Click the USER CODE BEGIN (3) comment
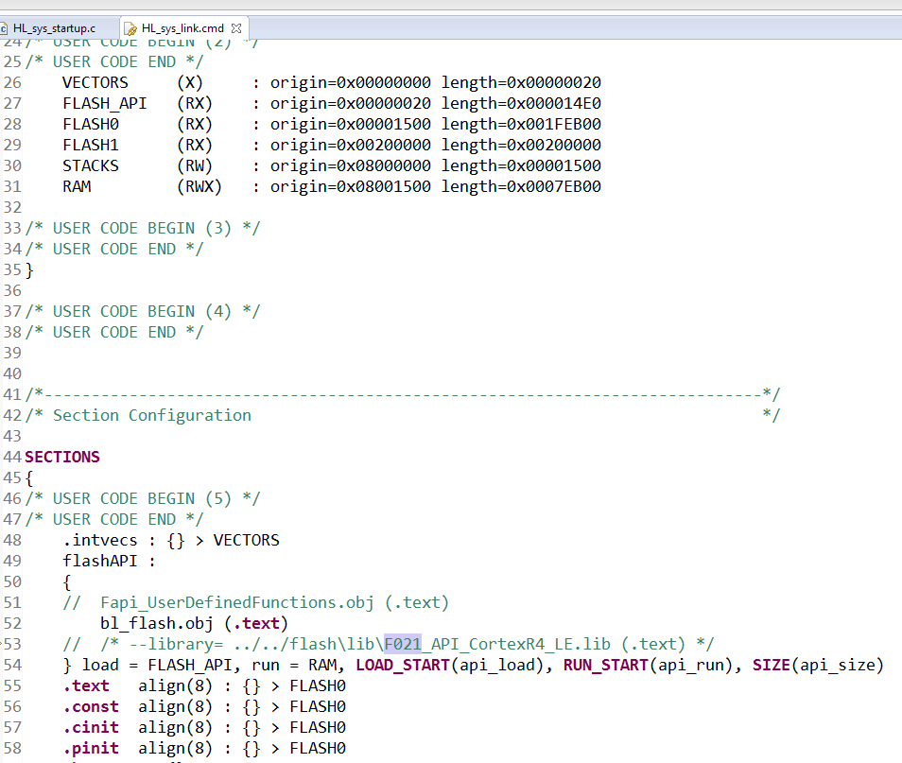The image size is (902, 763). pos(143,229)
